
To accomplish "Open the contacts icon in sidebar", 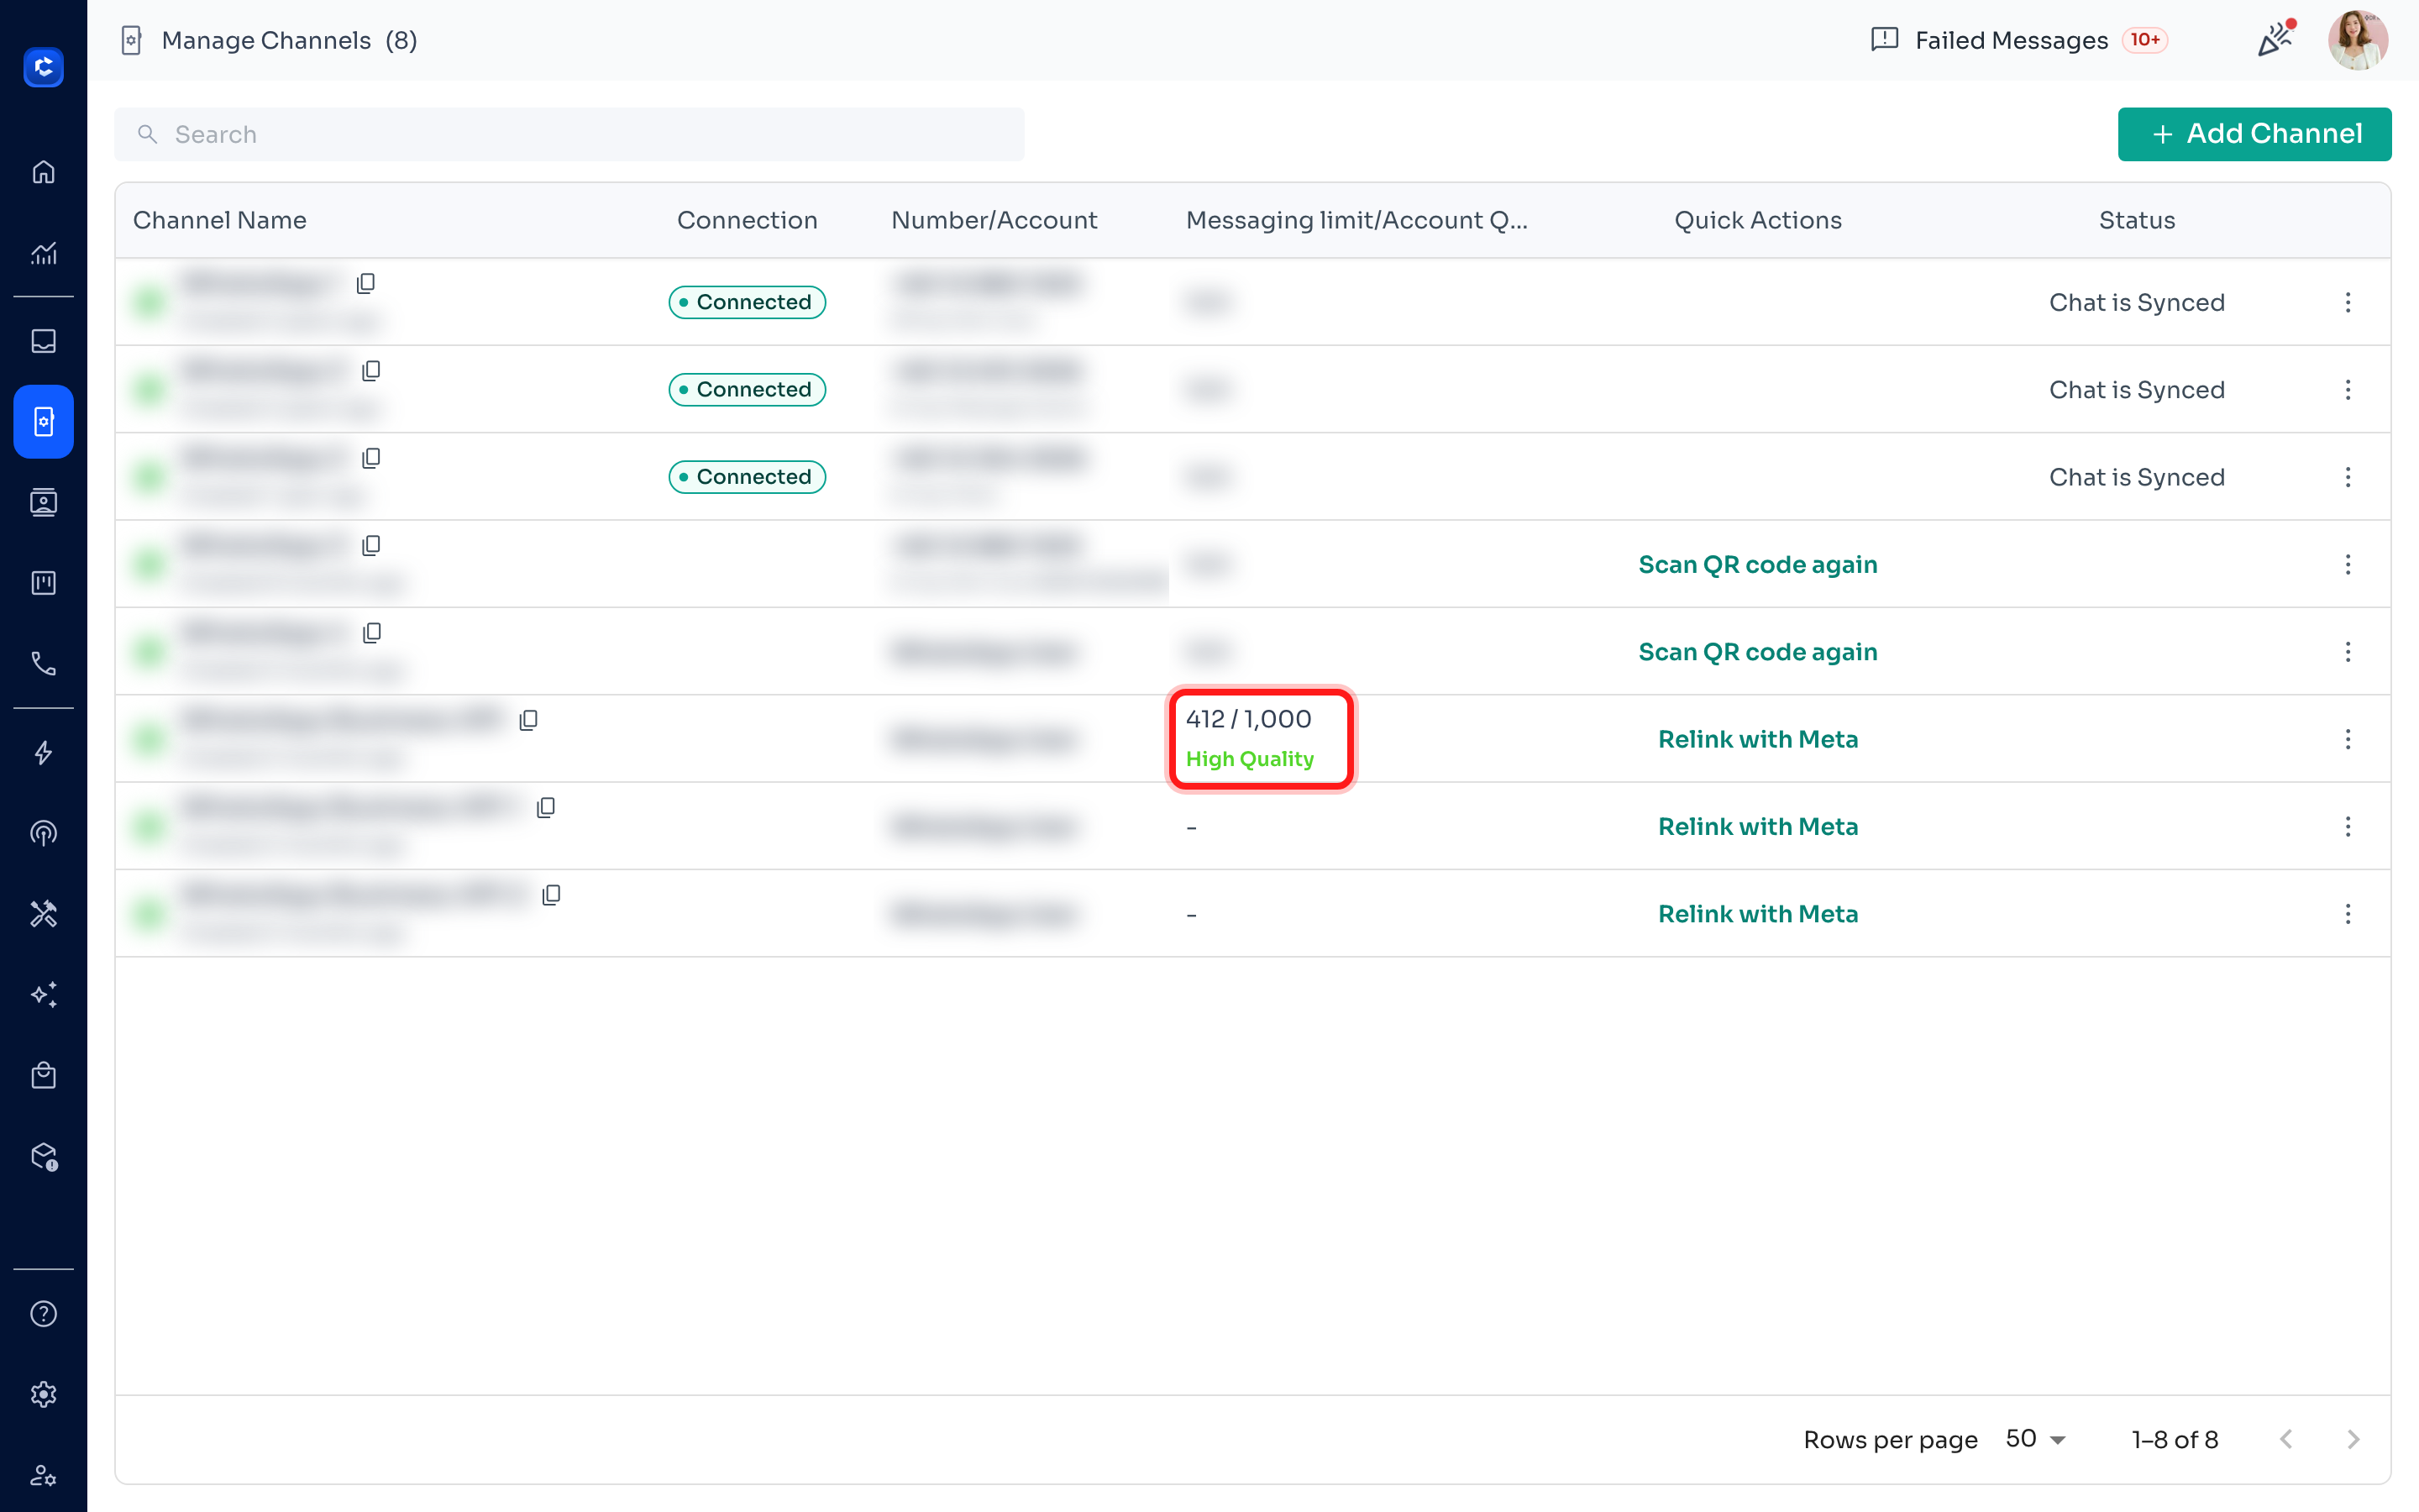I will click(43, 502).
